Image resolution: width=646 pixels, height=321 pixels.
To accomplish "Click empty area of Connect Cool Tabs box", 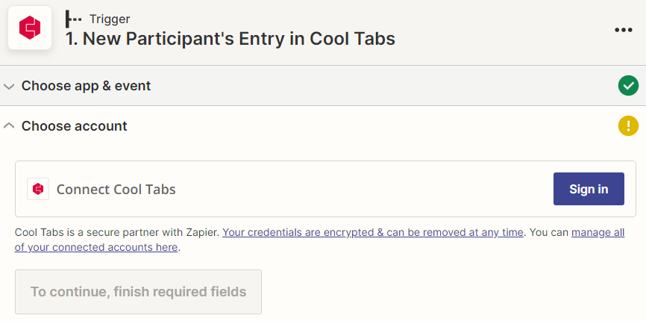I will pos(363,189).
